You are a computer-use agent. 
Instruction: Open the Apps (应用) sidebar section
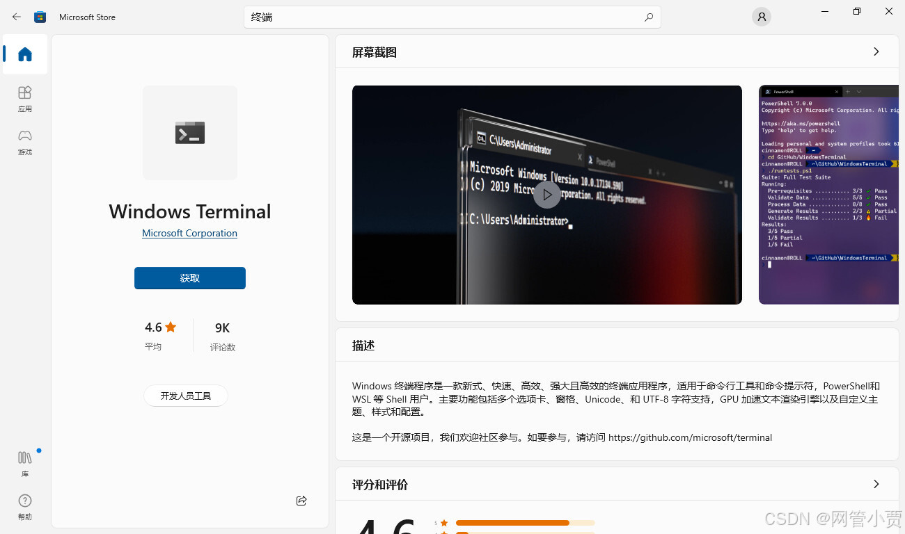click(25, 99)
